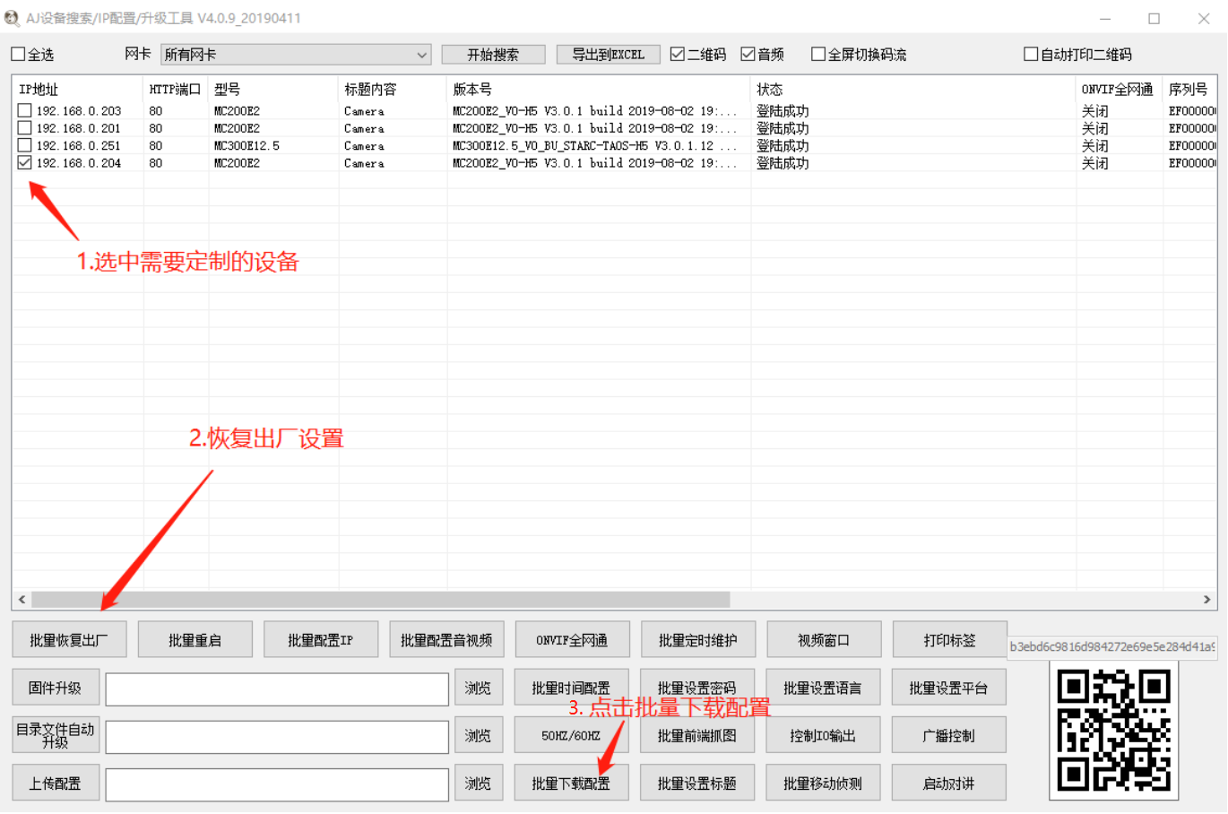Click the app icon in title bar
The height and width of the screenshot is (814, 1228).
(x=12, y=18)
